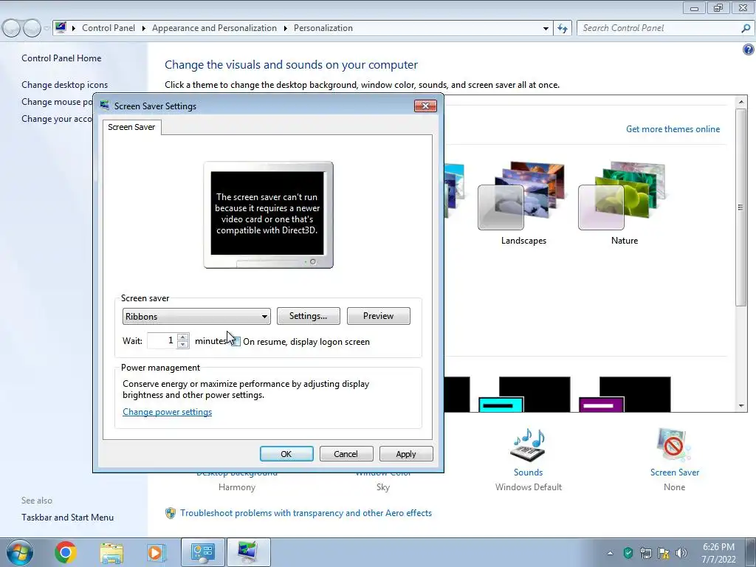This screenshot has height=567, width=756.
Task: Click the shield icon next to Troubleshoot link
Action: point(171,513)
